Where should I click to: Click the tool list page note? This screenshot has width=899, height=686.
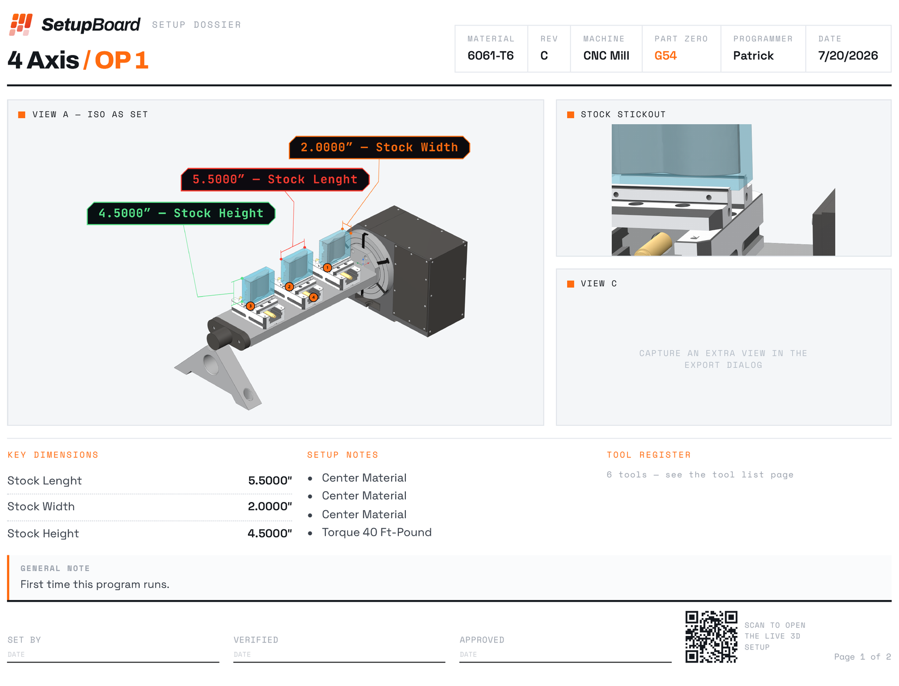tap(700, 475)
